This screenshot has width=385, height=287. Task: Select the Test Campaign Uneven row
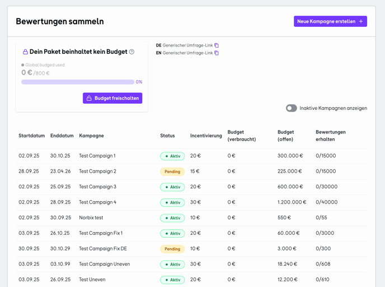pyautogui.click(x=105, y=264)
